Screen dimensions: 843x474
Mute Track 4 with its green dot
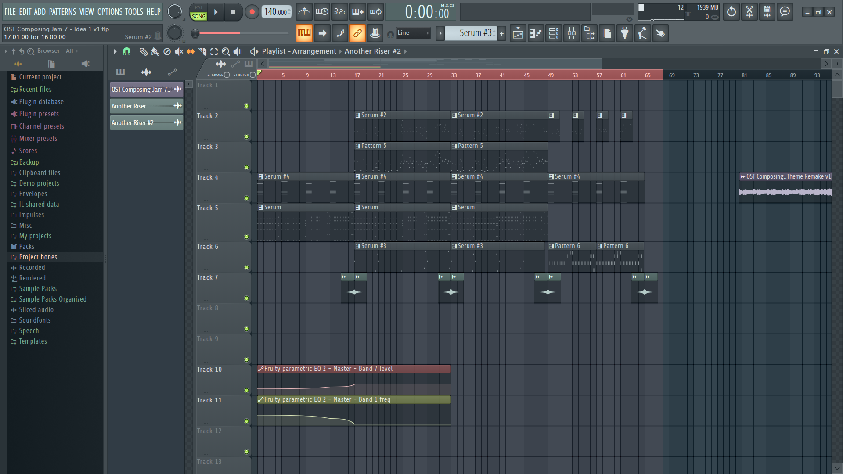tap(246, 198)
